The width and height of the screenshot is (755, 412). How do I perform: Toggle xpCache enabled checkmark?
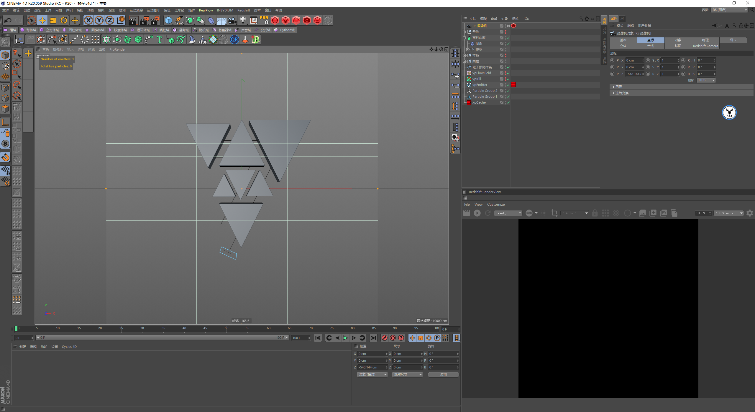(508, 102)
